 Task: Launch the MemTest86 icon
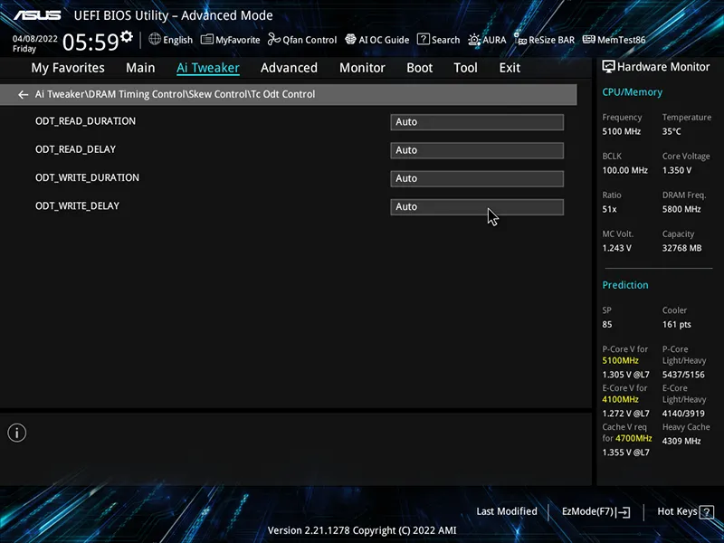tap(589, 39)
